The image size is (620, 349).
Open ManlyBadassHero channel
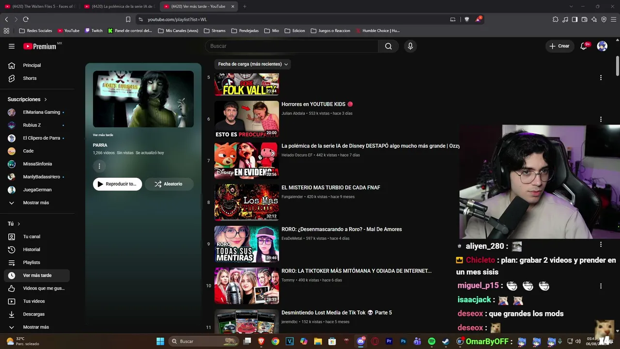37,177
